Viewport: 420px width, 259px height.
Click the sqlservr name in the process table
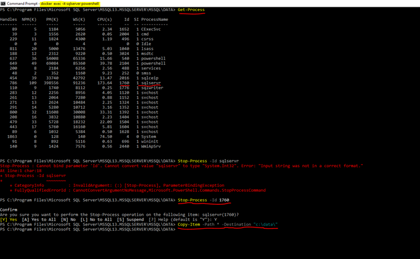click(151, 83)
